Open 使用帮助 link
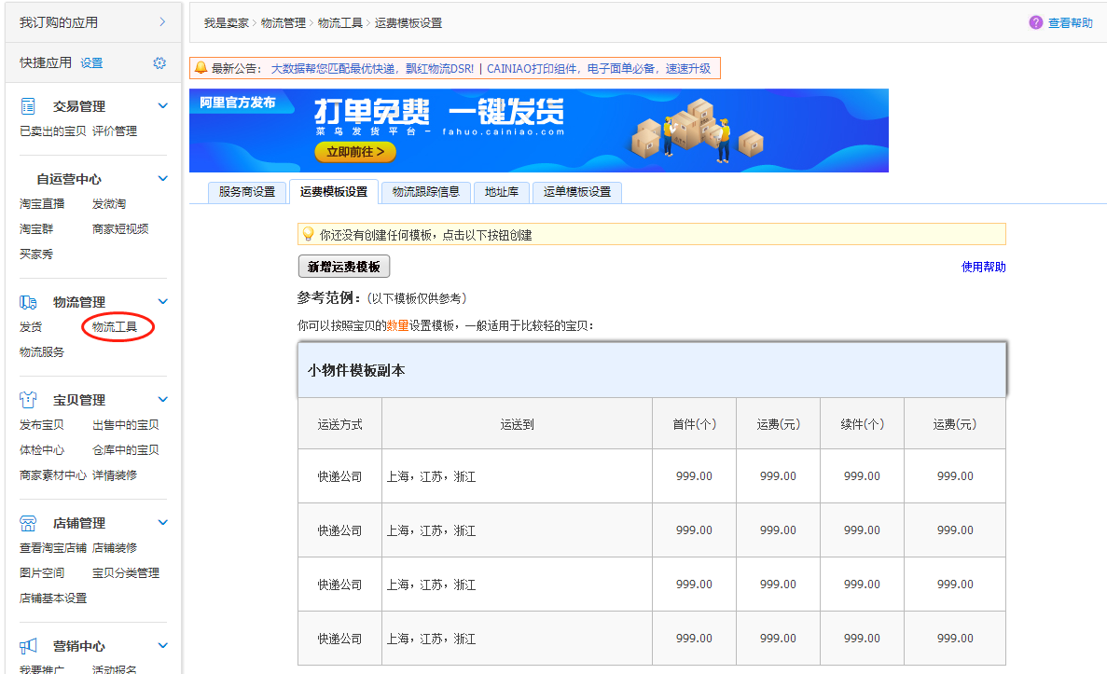The height and width of the screenshot is (674, 1107). 984,267
